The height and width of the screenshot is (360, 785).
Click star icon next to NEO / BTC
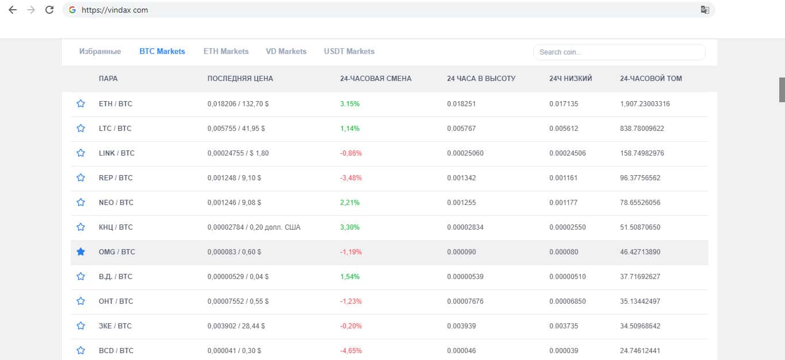pos(80,203)
